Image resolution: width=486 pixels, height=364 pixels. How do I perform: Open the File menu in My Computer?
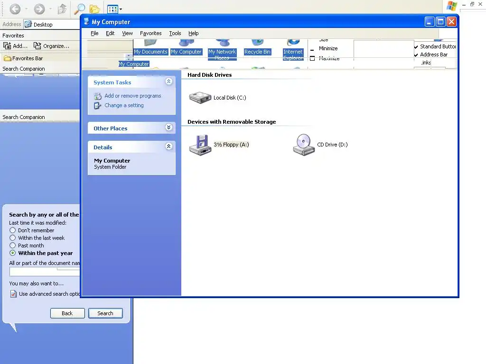click(x=94, y=33)
